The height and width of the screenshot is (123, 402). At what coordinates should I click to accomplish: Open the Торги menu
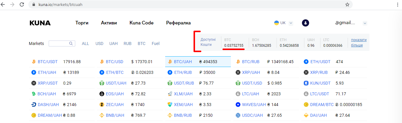[x=82, y=23]
